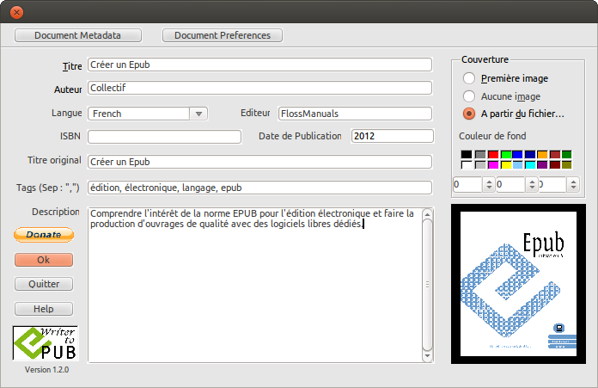598x388 pixels.
Task: Increase the second color value spinner
Action: [x=532, y=182]
